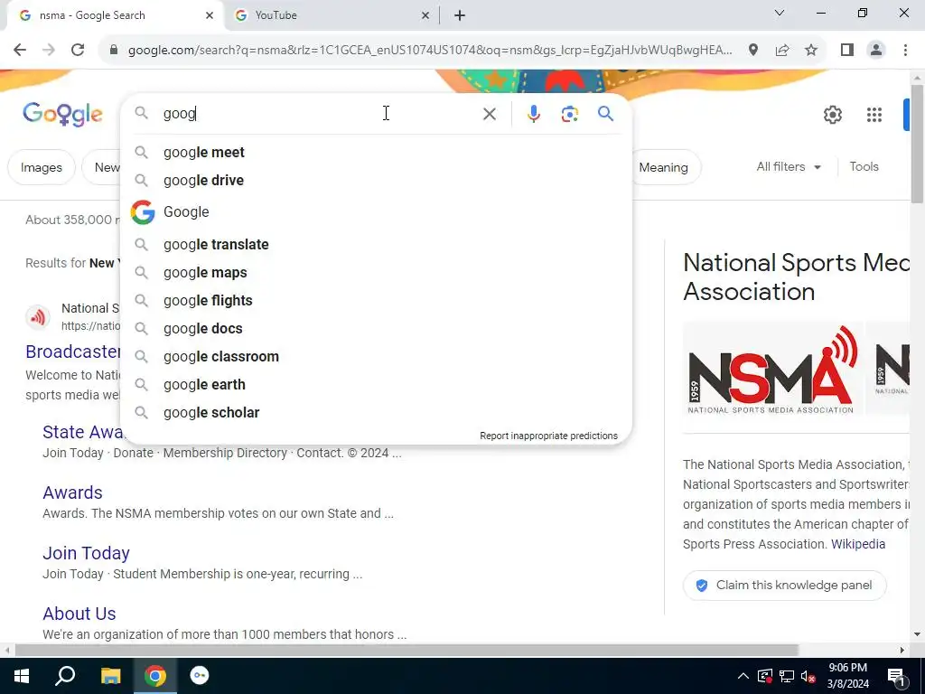Image resolution: width=925 pixels, height=694 pixels.
Task: Switch to the YouTube tab
Action: coord(332,15)
